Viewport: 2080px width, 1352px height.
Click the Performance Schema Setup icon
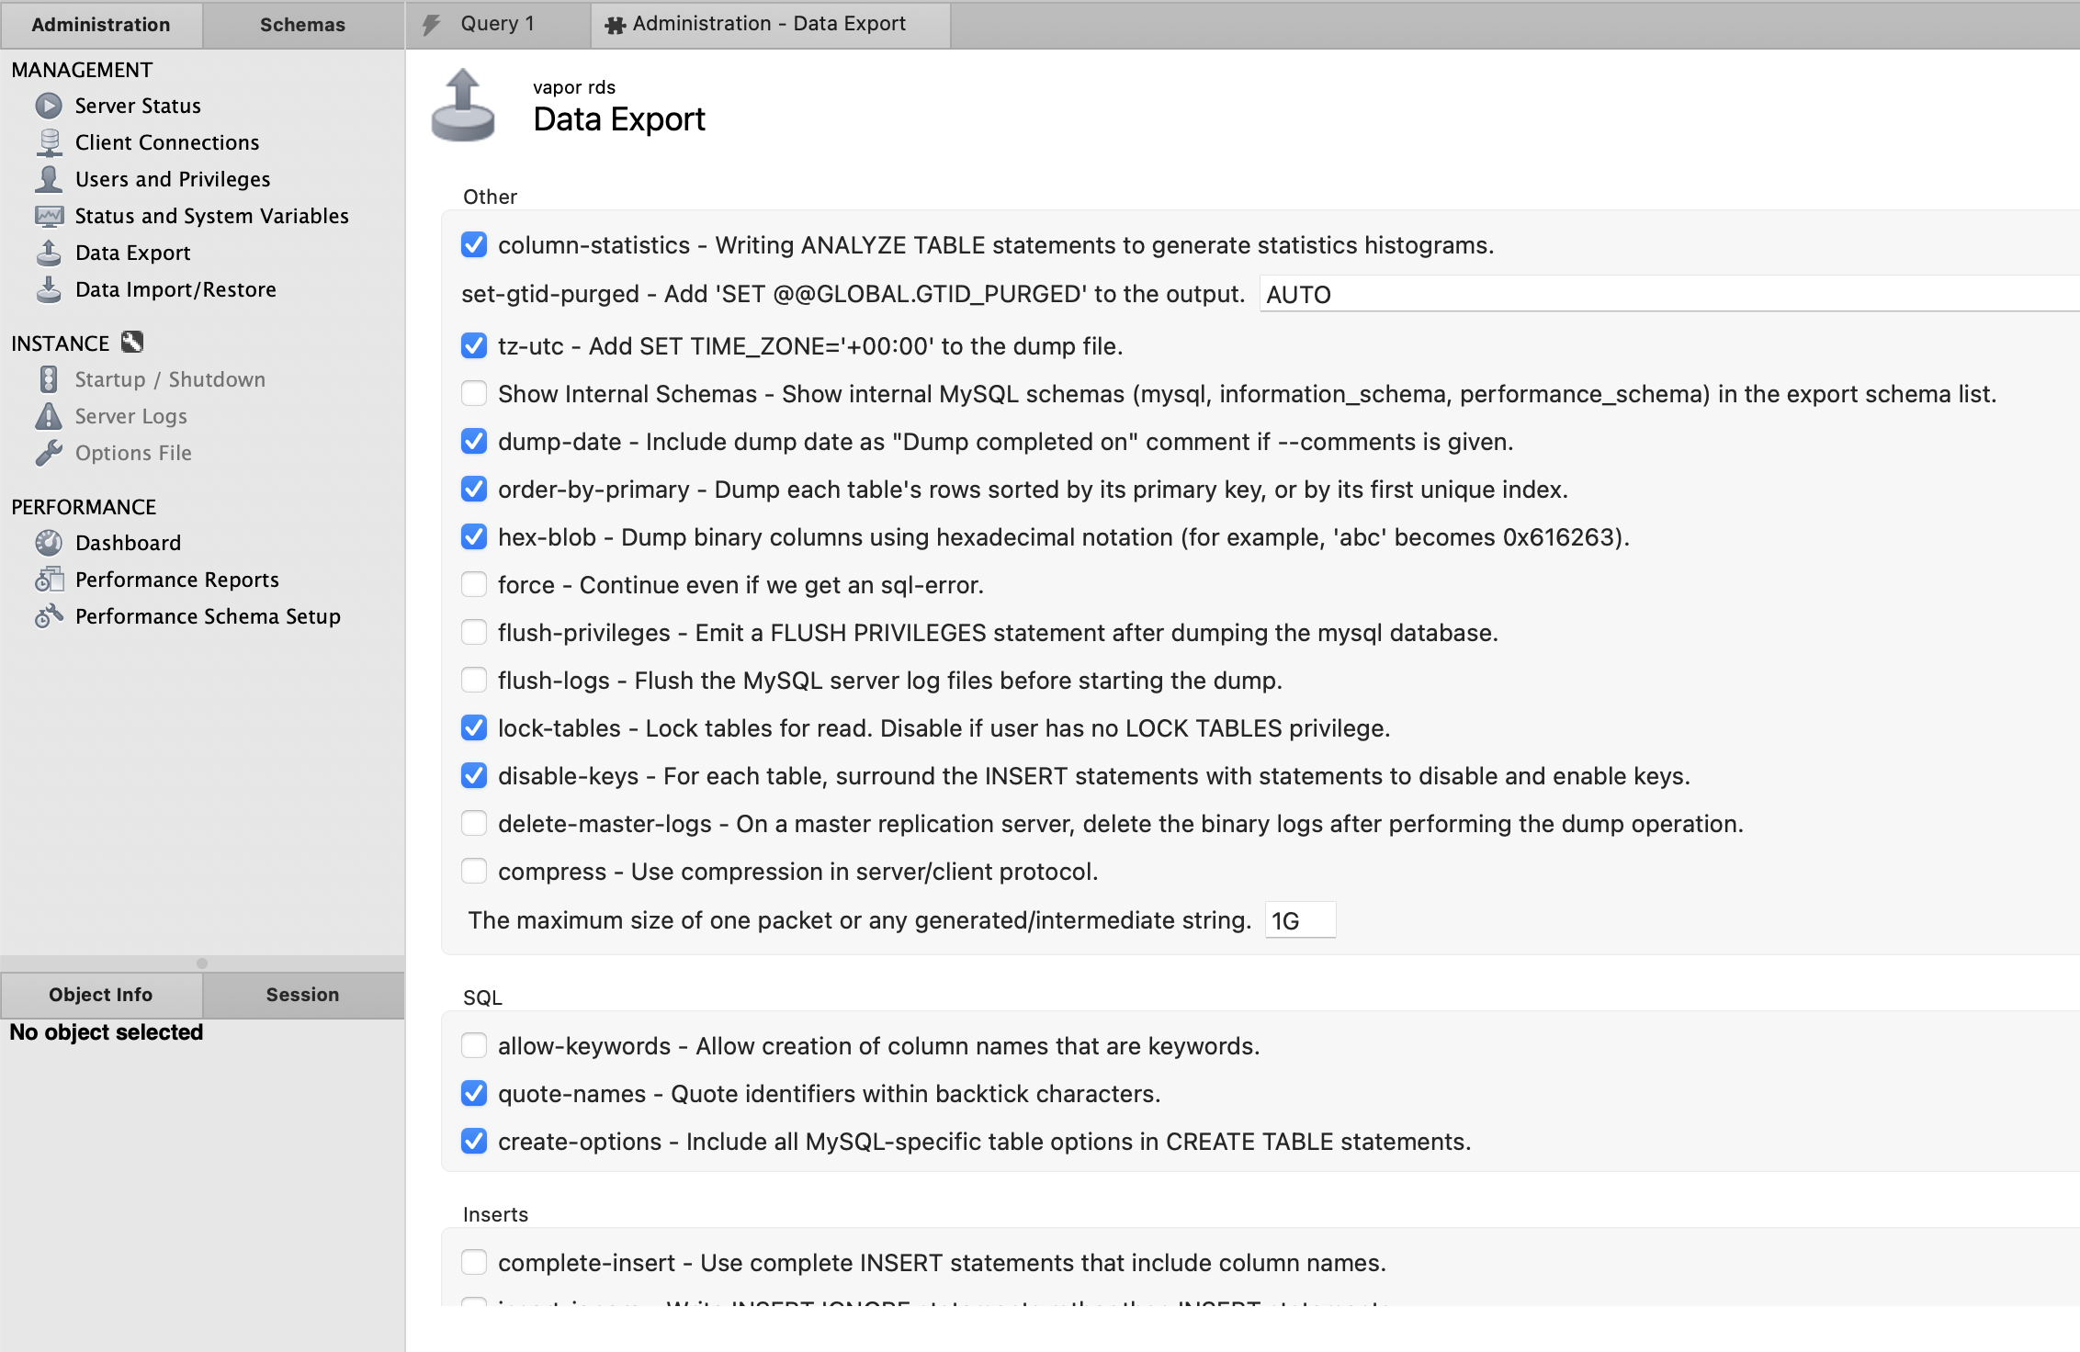pos(49,616)
